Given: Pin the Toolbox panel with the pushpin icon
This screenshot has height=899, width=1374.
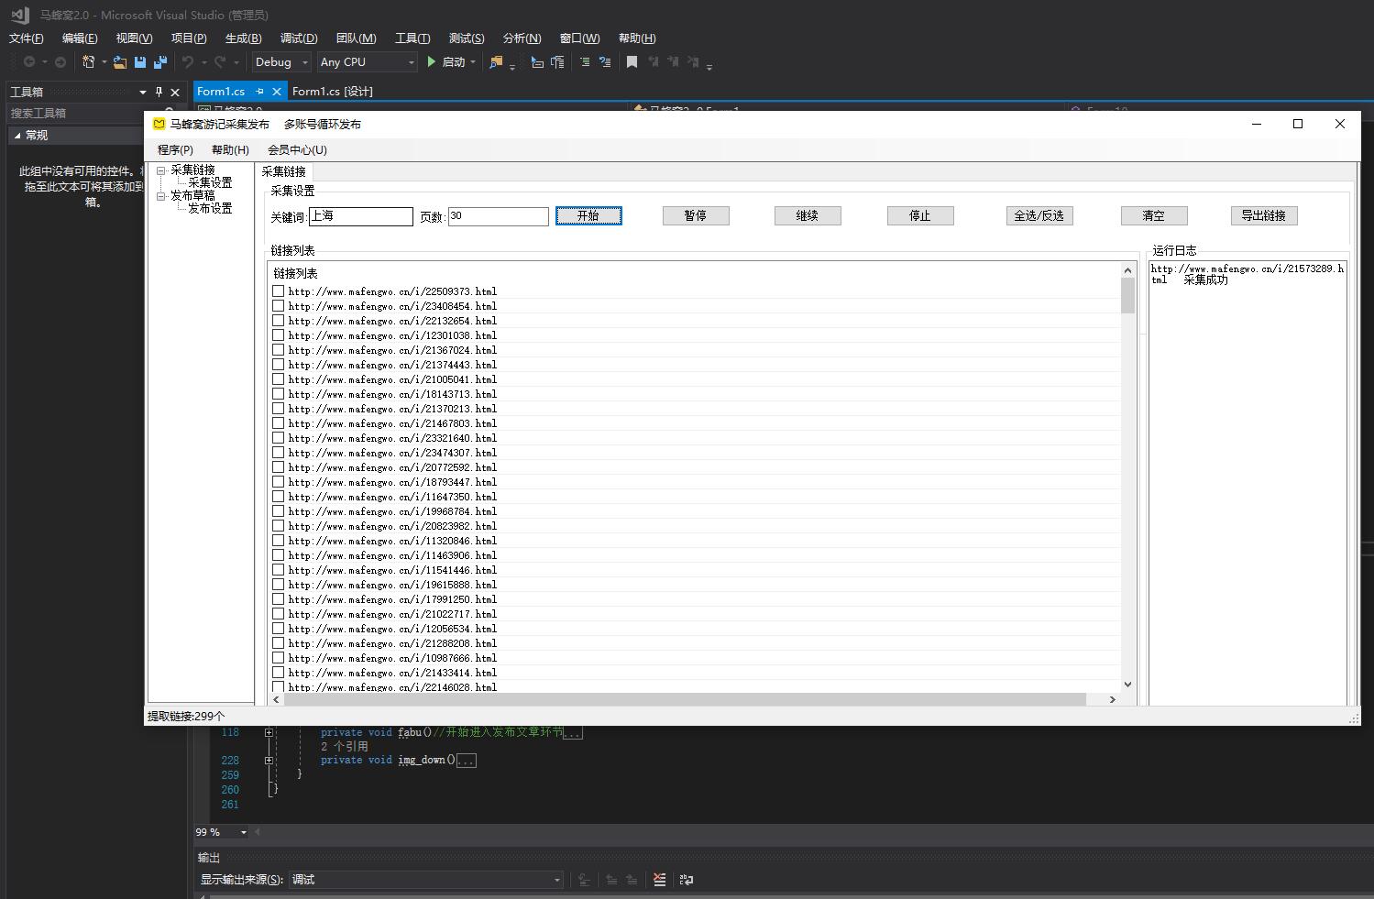Looking at the screenshot, I should [159, 92].
